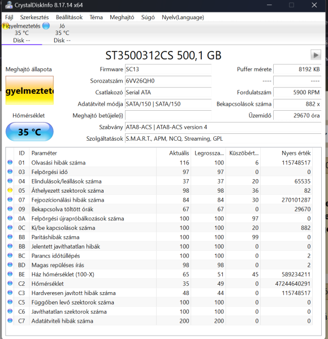Click the Csatlakozó field Serial ATA
The height and width of the screenshot is (339, 328).
click(x=168, y=92)
